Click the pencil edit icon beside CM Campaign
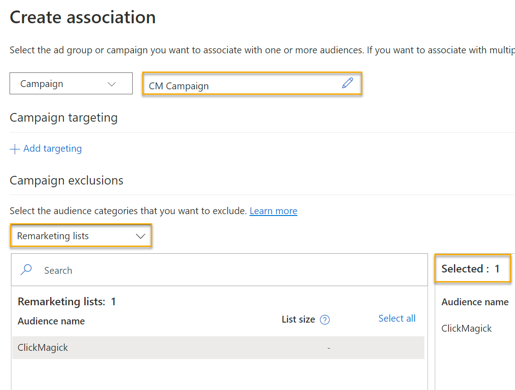This screenshot has width=515, height=390. pos(347,83)
